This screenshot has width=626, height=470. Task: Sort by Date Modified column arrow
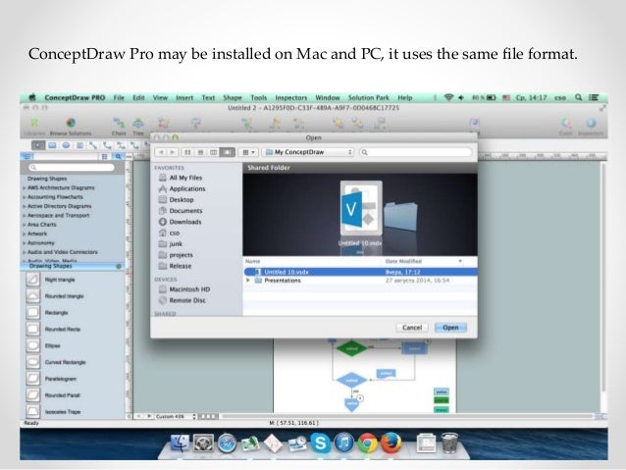click(460, 261)
